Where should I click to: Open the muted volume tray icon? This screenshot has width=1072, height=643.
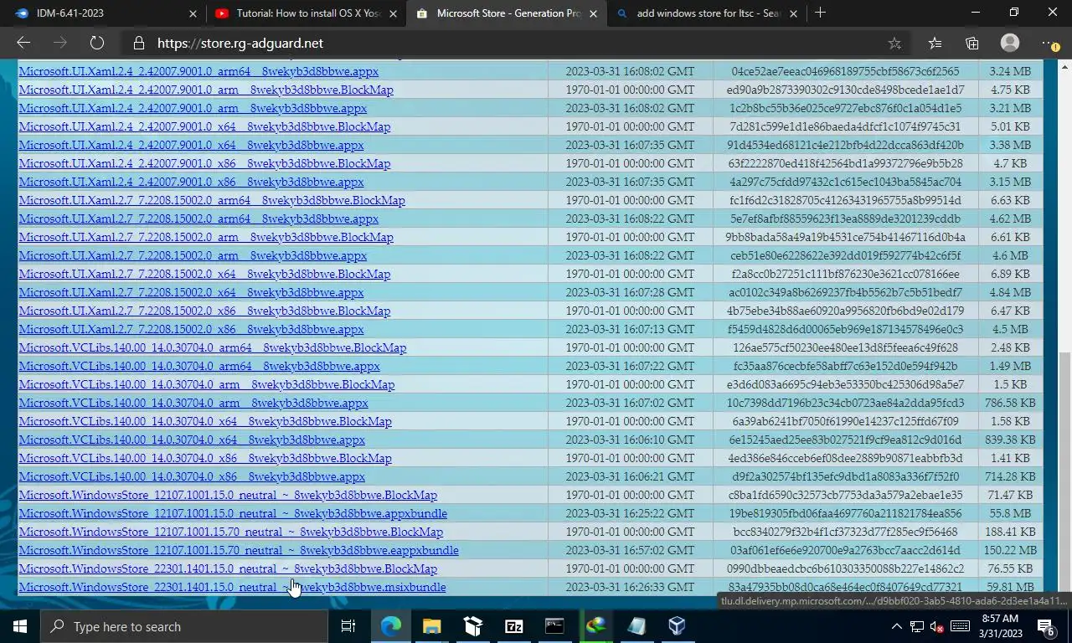[x=937, y=626]
